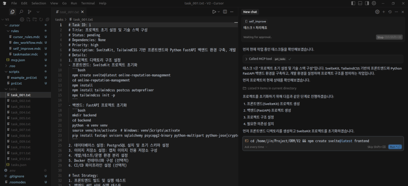
Task: Toggle the primary side bar layout icon
Action: [353, 3]
